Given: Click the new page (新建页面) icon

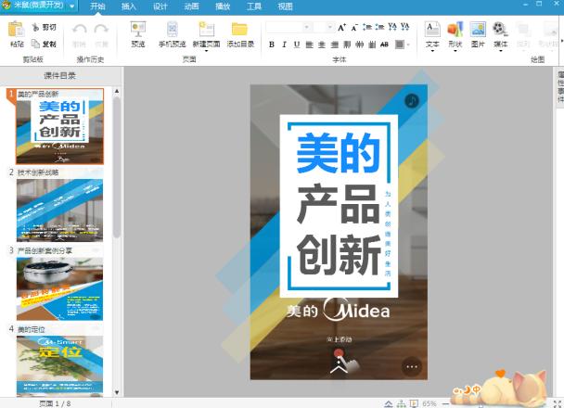Looking at the screenshot, I should pyautogui.click(x=207, y=30).
